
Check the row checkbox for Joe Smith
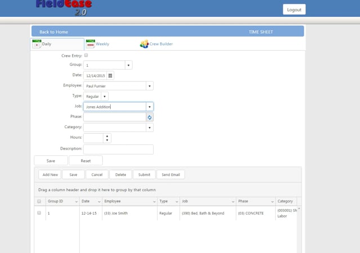coord(39,213)
